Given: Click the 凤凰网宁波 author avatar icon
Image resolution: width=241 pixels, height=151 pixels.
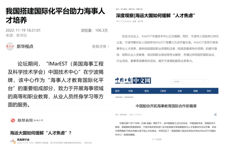Looking at the screenshot, I should pos(13,141).
